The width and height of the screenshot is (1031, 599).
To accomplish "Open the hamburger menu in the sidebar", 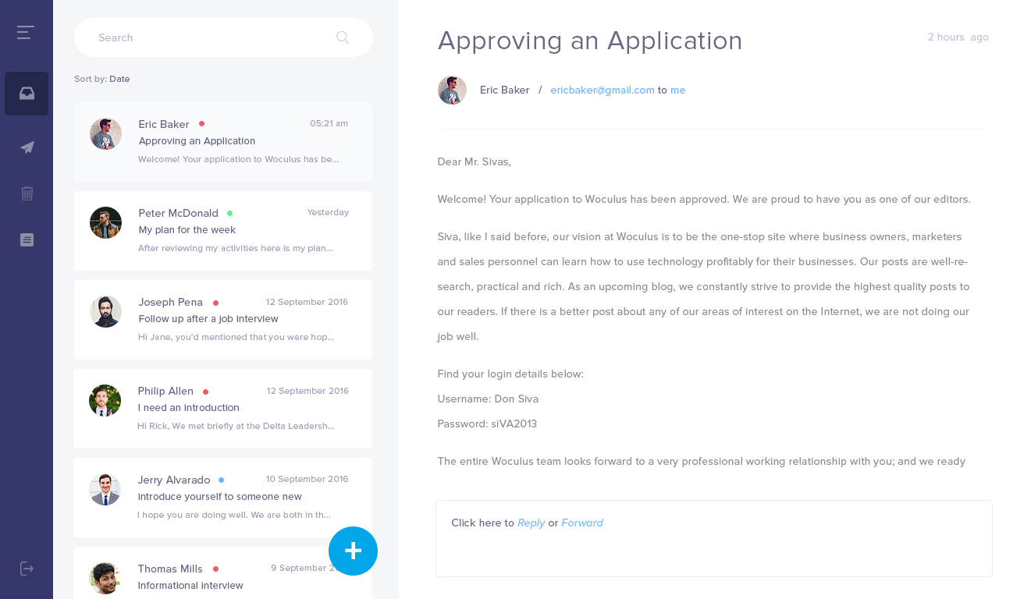I will coord(26,32).
